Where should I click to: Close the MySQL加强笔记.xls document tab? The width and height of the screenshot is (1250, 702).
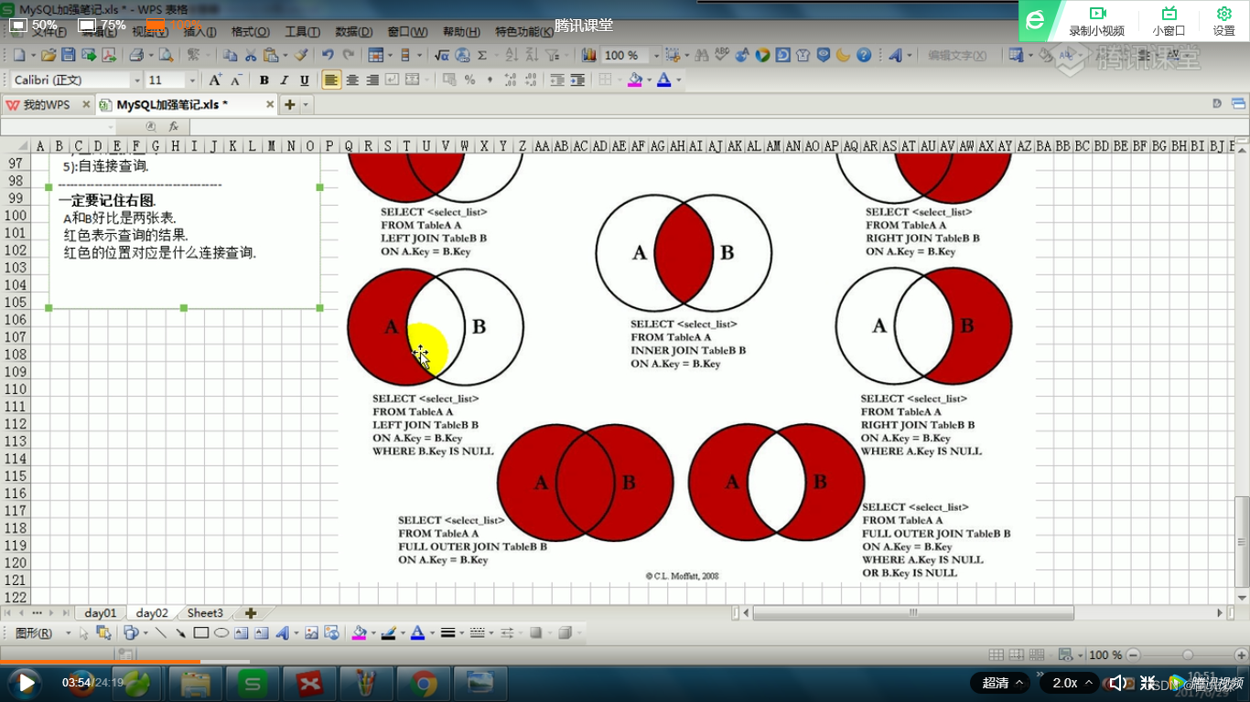pos(270,105)
